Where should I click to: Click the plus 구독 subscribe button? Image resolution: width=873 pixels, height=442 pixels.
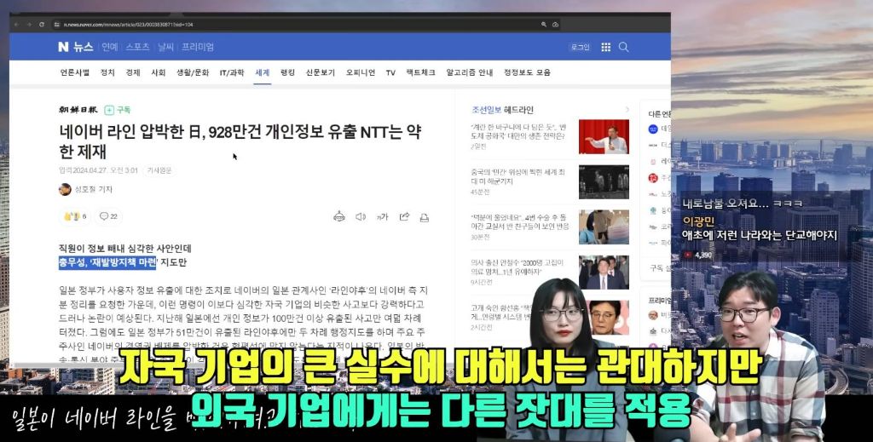(x=118, y=110)
